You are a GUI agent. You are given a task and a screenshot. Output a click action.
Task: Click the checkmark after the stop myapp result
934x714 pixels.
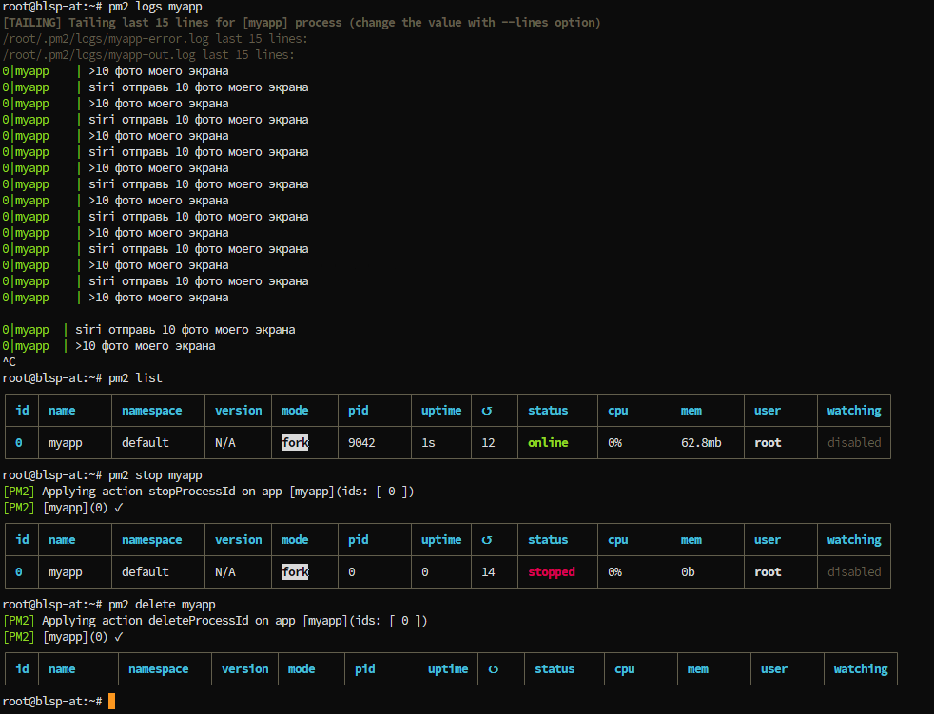119,508
